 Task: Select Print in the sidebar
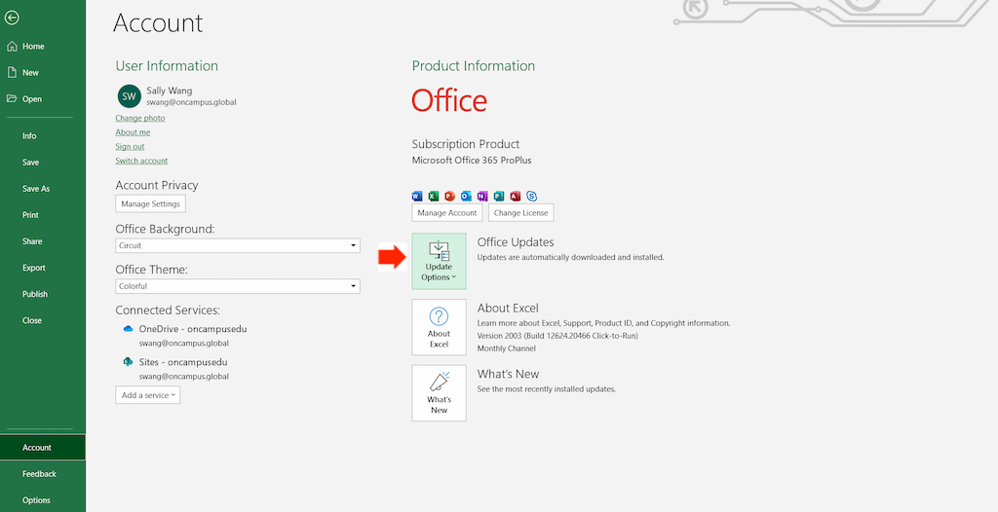pos(30,215)
